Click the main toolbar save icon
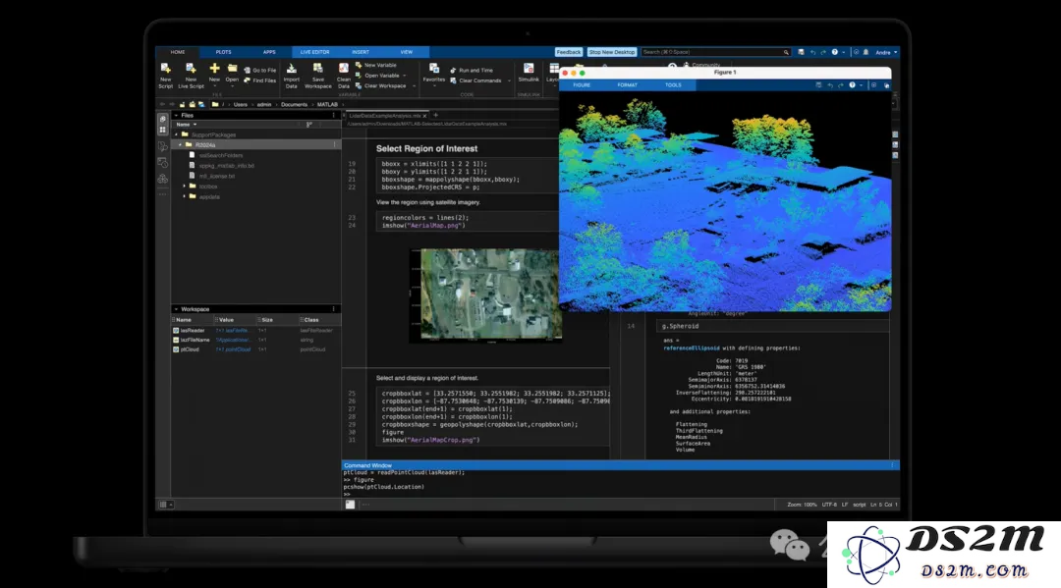 point(802,52)
